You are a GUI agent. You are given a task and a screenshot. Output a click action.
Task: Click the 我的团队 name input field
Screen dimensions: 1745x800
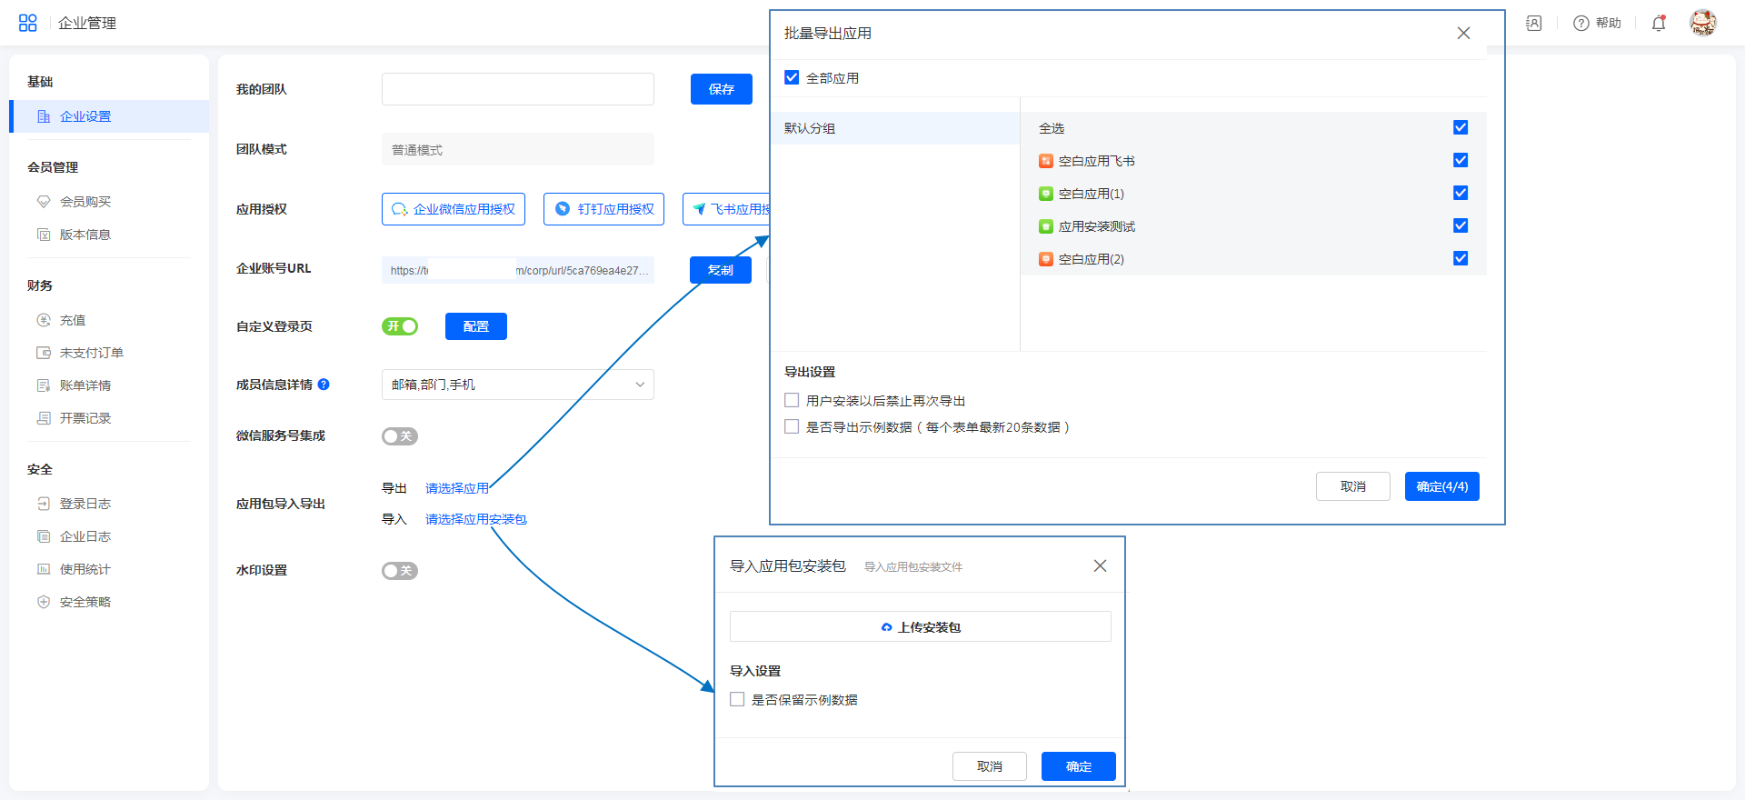pos(517,89)
